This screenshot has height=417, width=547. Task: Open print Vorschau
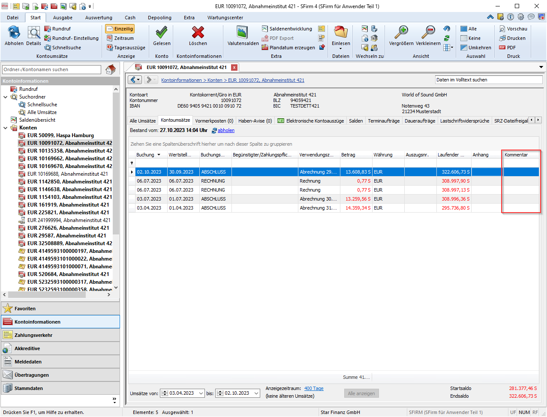[513, 29]
